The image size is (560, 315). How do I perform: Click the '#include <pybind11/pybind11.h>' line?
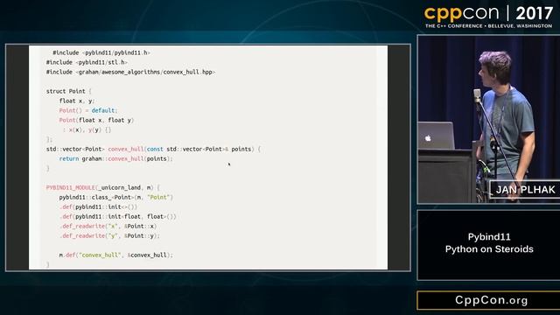101,52
